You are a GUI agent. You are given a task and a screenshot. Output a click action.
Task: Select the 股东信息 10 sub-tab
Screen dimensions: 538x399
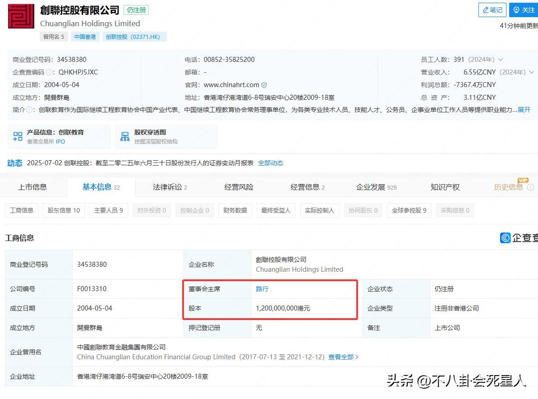pyautogui.click(x=64, y=210)
